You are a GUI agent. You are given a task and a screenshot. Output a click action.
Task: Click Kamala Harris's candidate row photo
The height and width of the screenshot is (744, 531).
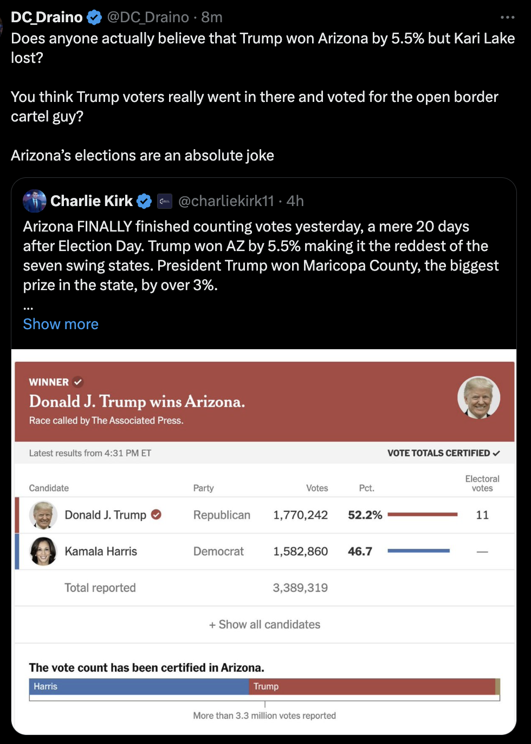[43, 551]
